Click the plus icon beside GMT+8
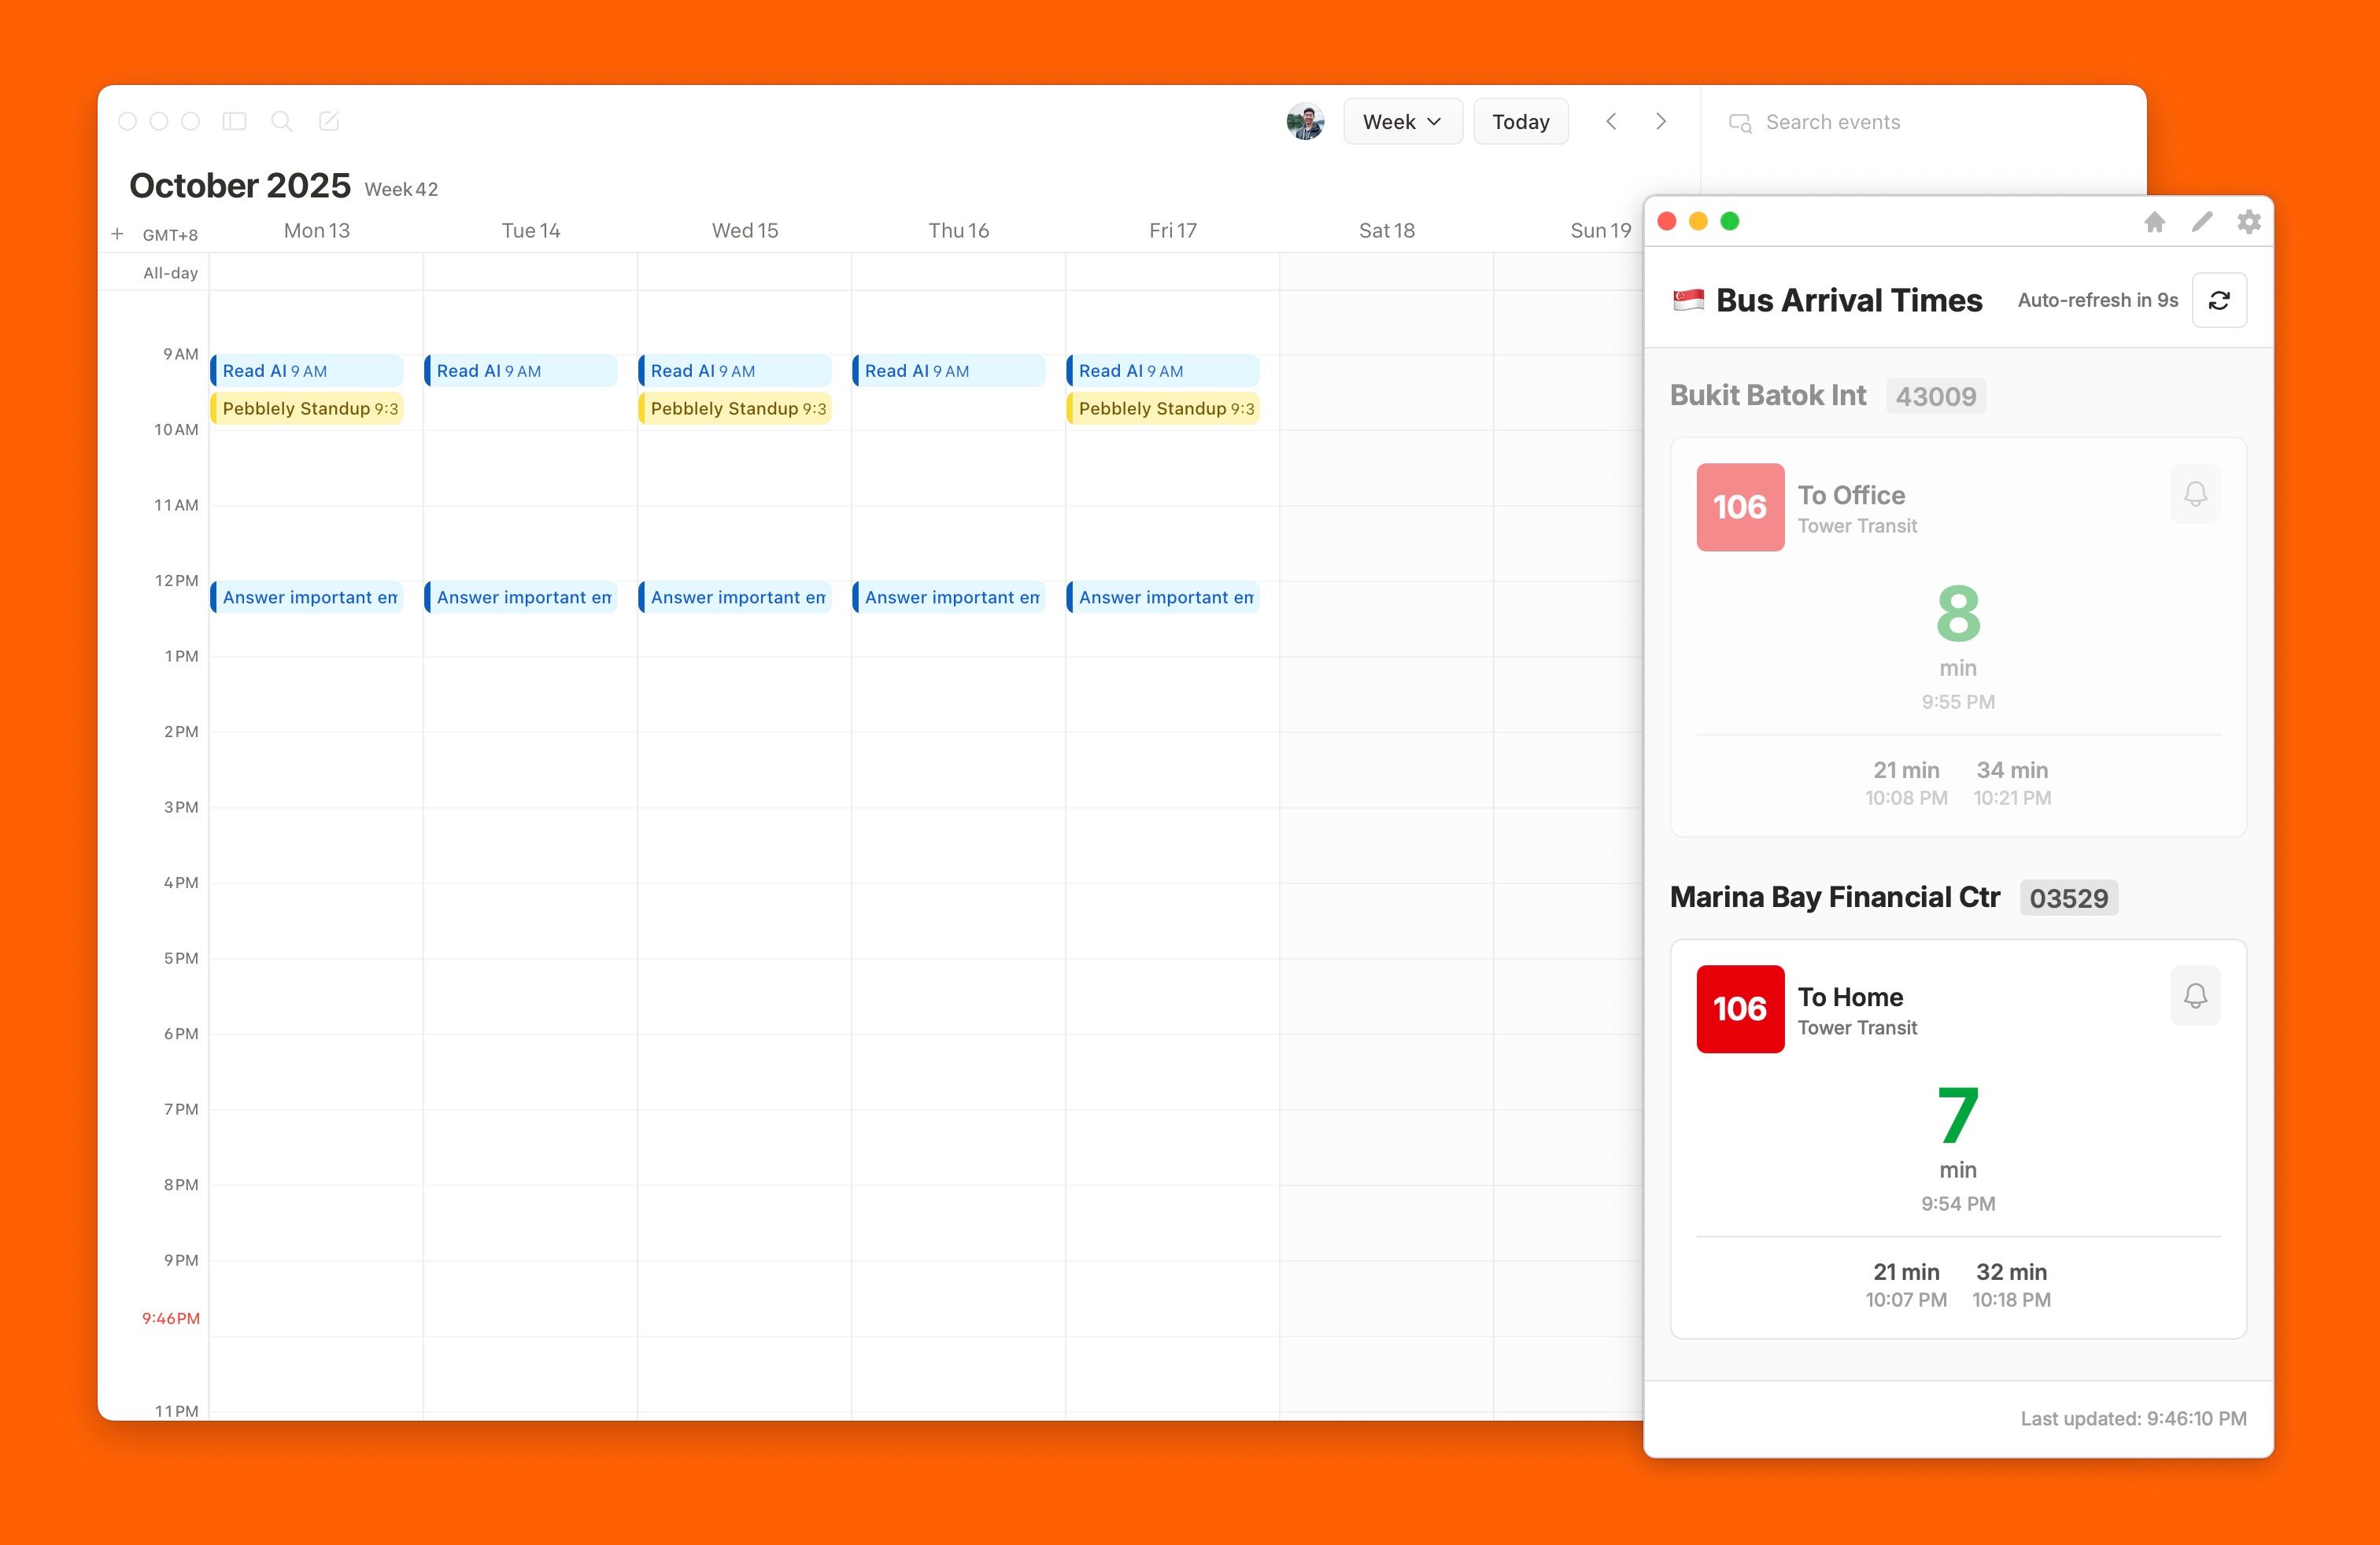The width and height of the screenshot is (2380, 1545). (117, 234)
